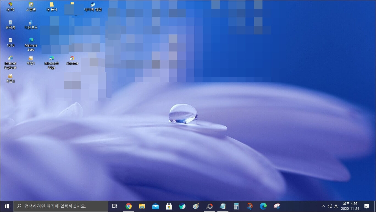Image resolution: width=376 pixels, height=212 pixels.
Task: Select the Internet Explorer desktop shortcut
Action: click(x=10, y=62)
